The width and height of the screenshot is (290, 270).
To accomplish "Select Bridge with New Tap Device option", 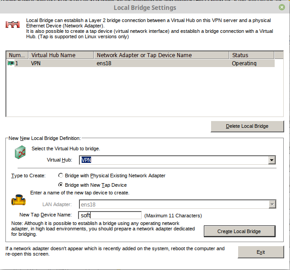I will [x=60, y=185].
